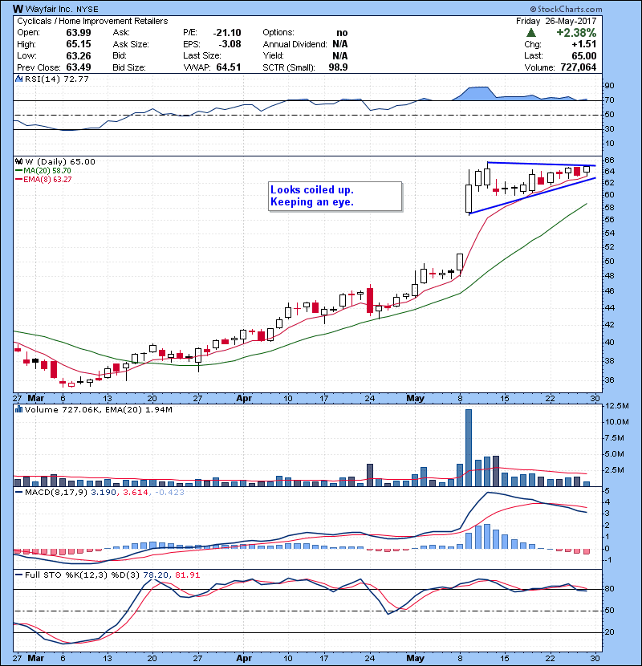The width and height of the screenshot is (642, 666).
Task: Click the SCTR (Small) value 98.9
Action: (x=338, y=67)
